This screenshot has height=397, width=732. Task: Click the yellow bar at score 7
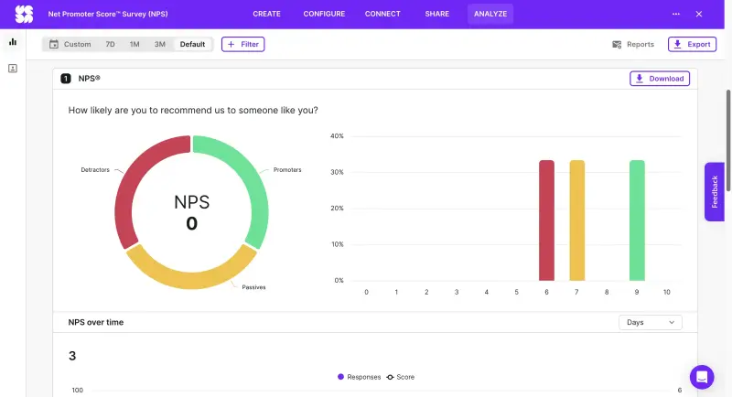577,220
